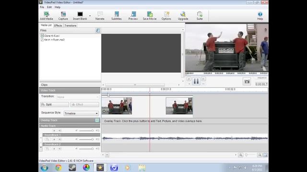The width and height of the screenshot is (307, 172).
Task: Open Google Chrome from the taskbar
Action: tap(59, 168)
